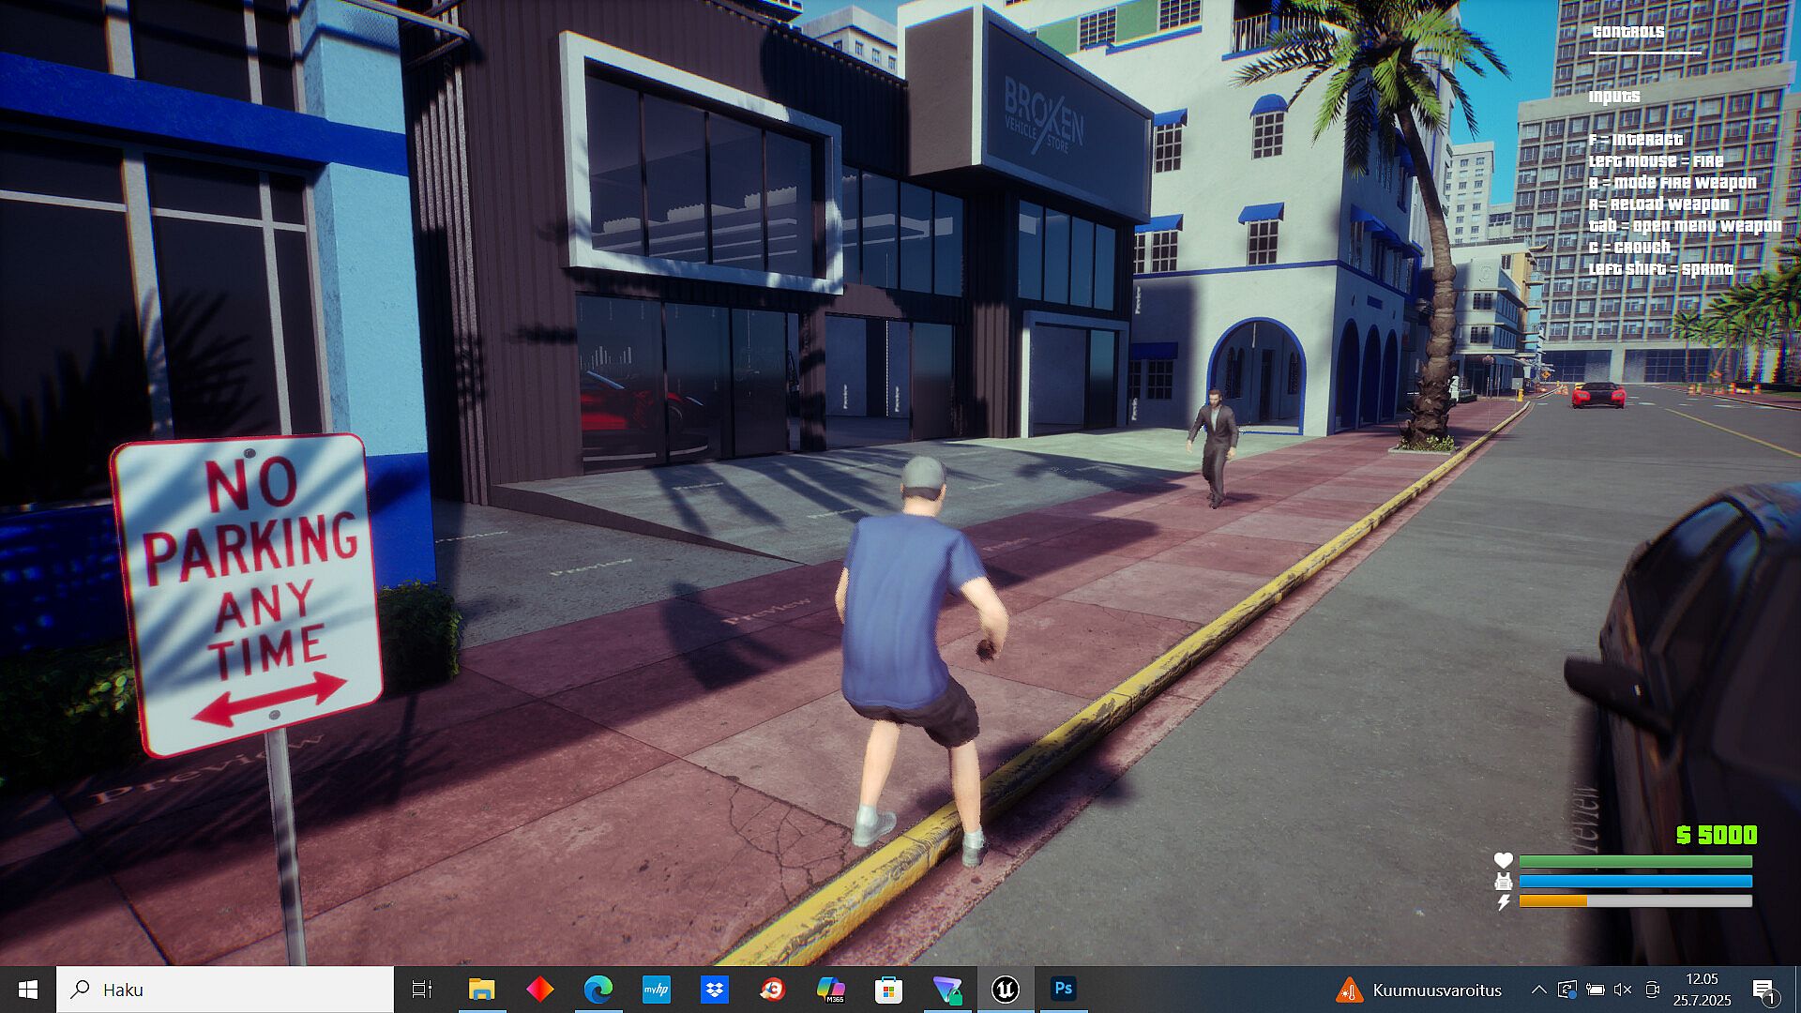The height and width of the screenshot is (1013, 1801).
Task: Switch to the Unreal Engine taskbar icon
Action: (x=1005, y=990)
